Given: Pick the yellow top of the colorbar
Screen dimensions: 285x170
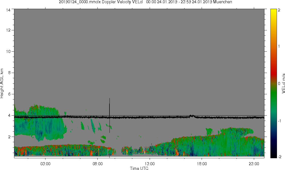Looking at the screenshot, I should coord(273,12).
